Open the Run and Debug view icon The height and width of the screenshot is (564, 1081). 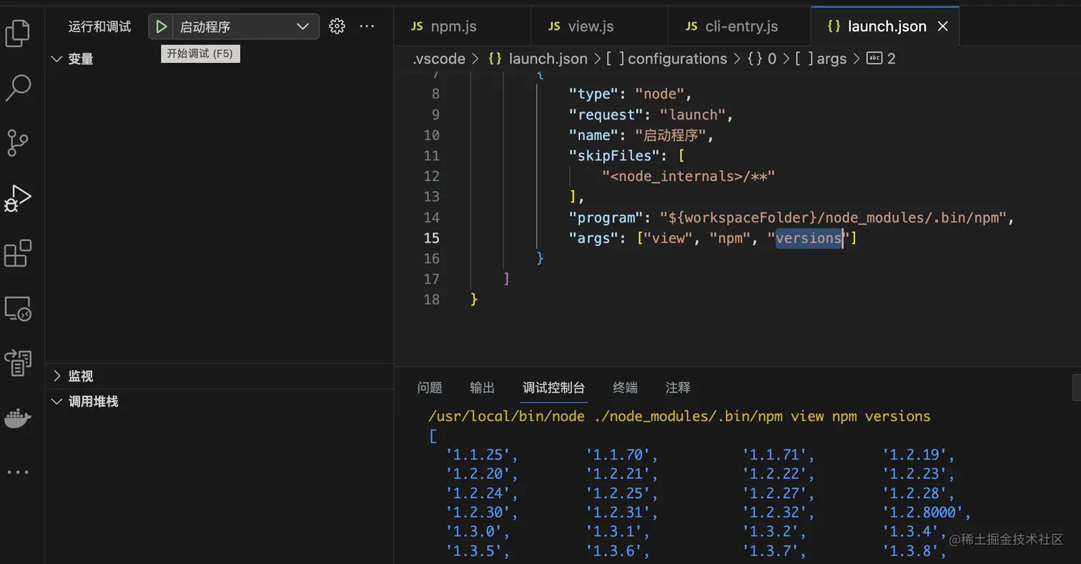[18, 198]
